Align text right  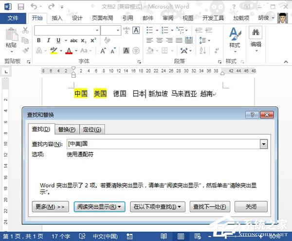tap(169, 40)
